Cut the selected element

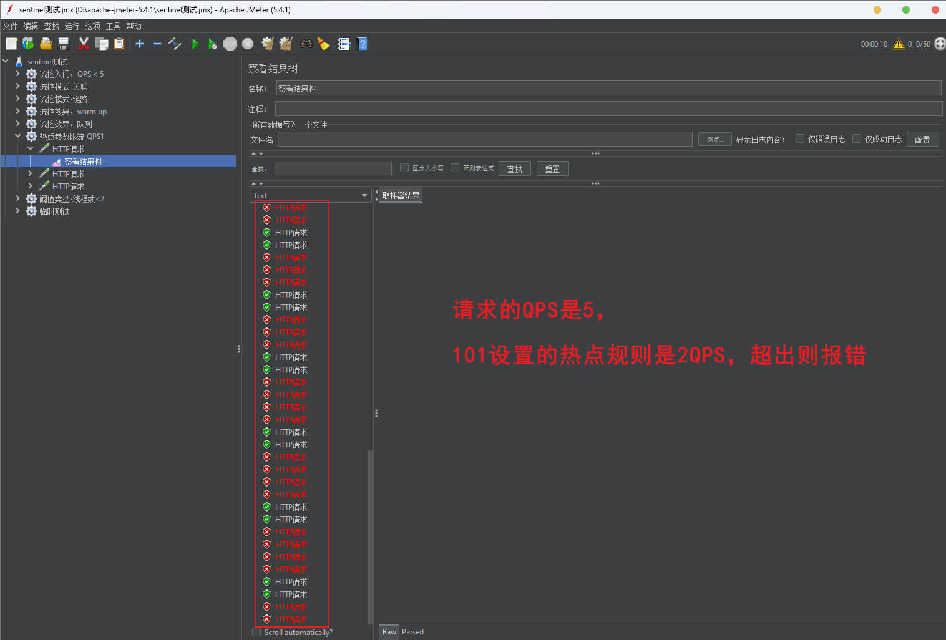pyautogui.click(x=84, y=44)
